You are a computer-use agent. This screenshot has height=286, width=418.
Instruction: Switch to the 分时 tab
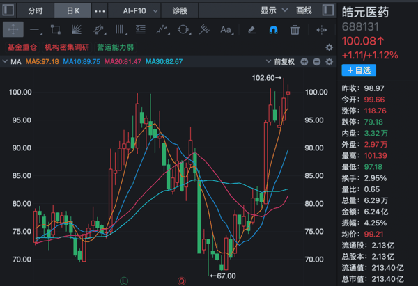pos(36,11)
